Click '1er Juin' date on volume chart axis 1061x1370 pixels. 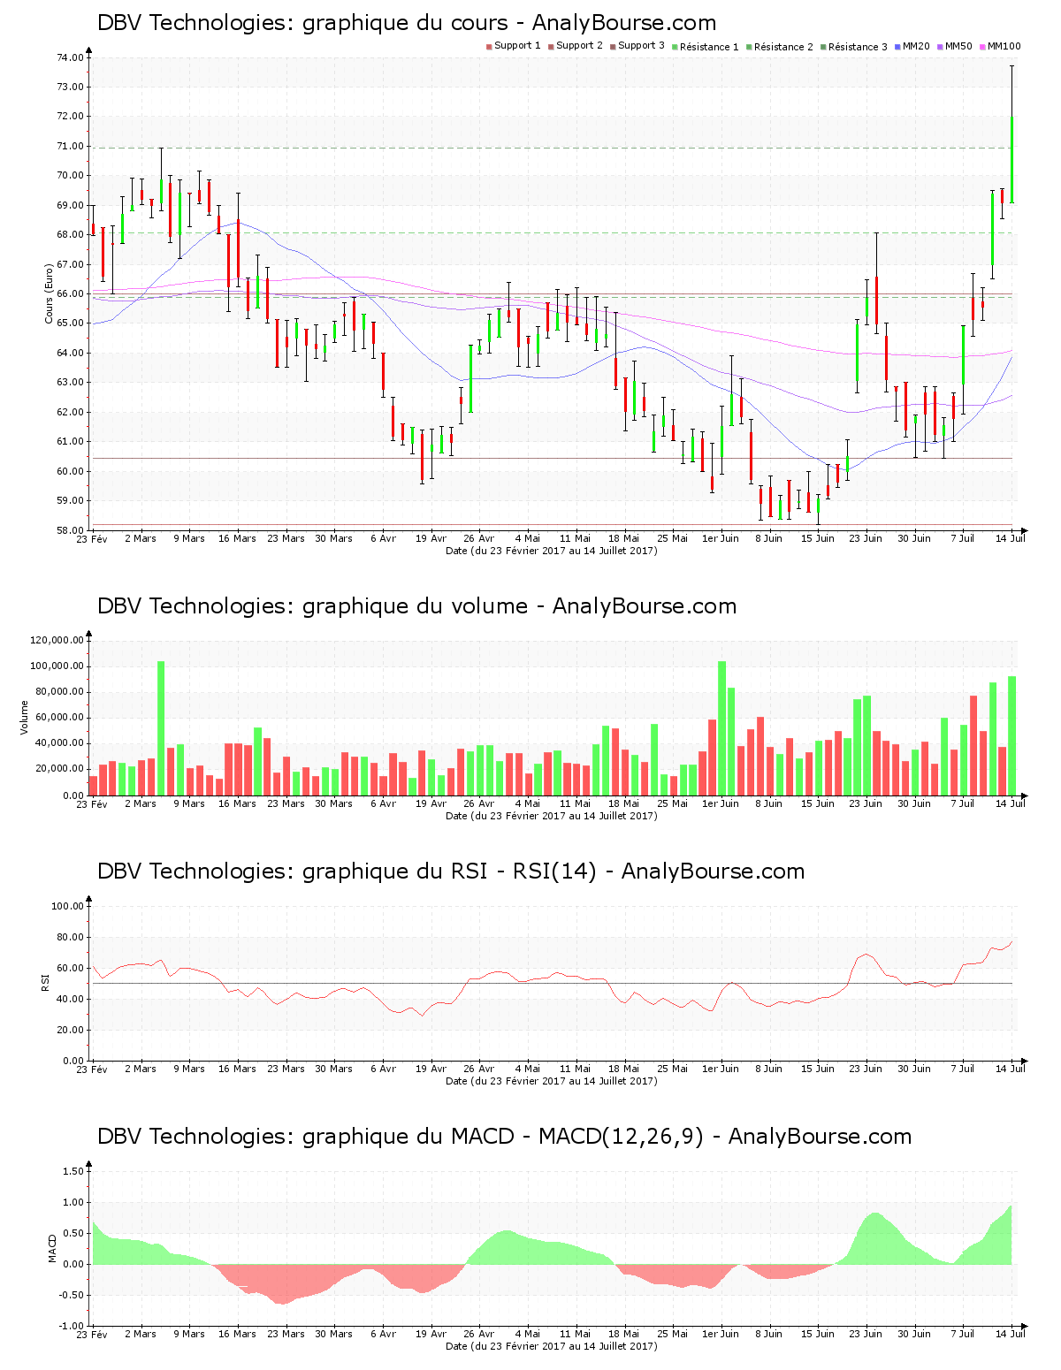pos(721,803)
